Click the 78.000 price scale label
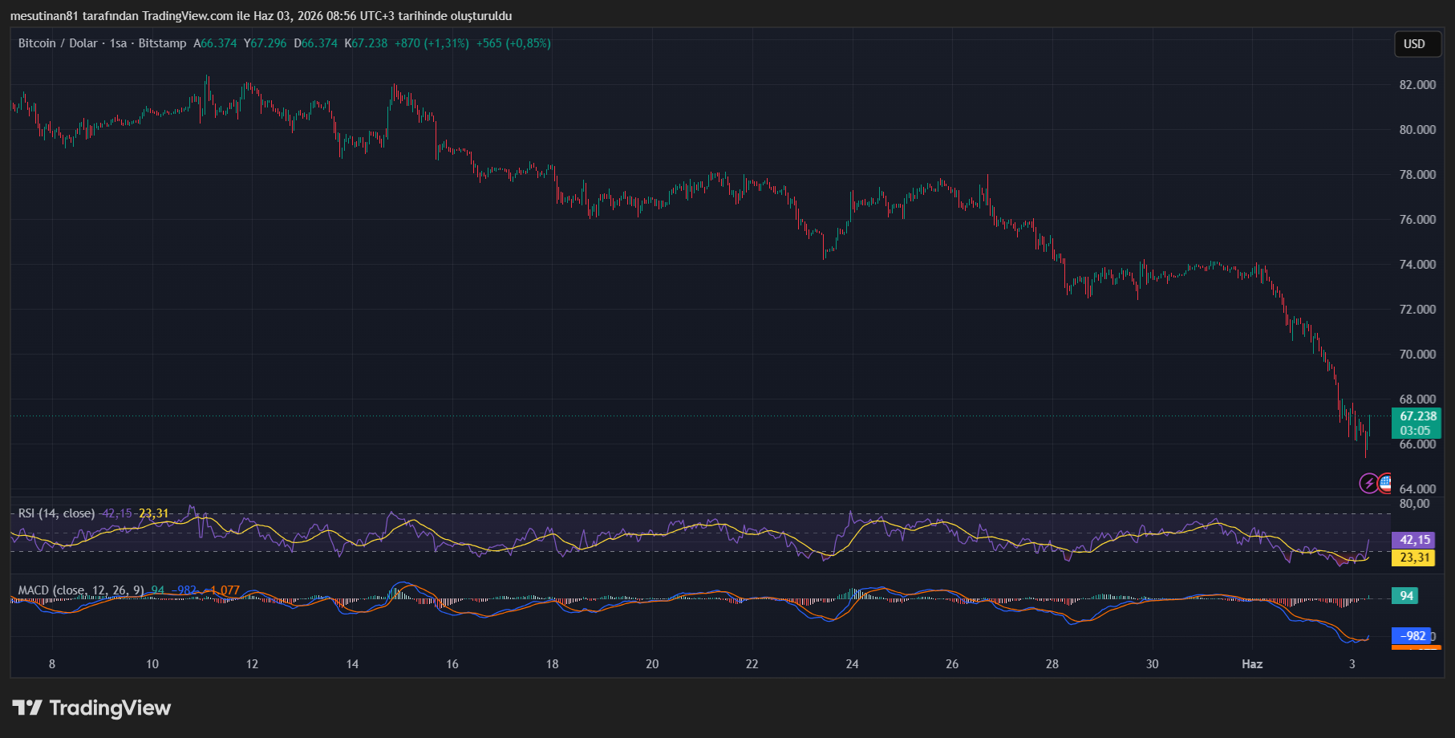 [x=1417, y=175]
